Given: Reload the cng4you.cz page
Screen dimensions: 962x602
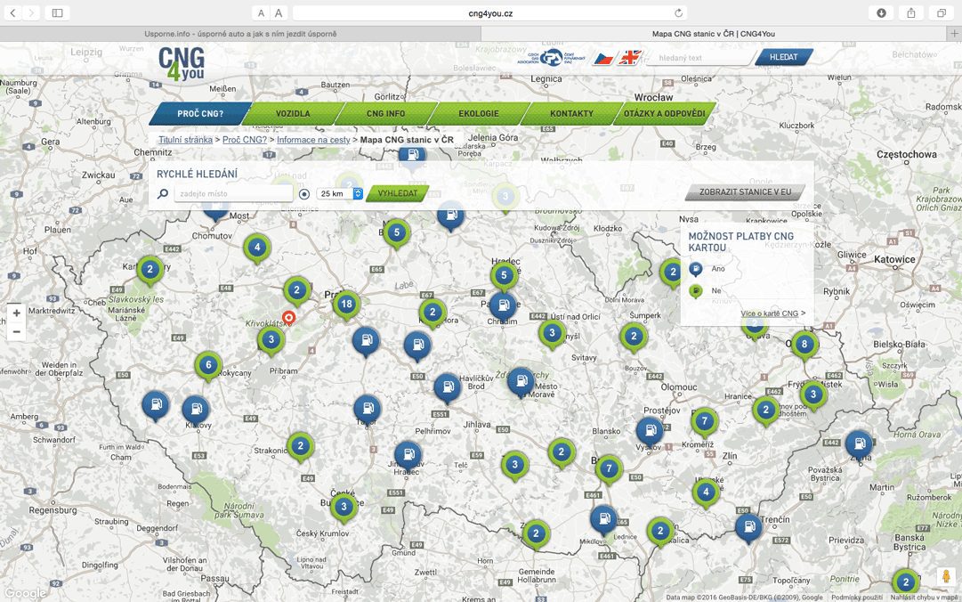Looking at the screenshot, I should coord(678,12).
